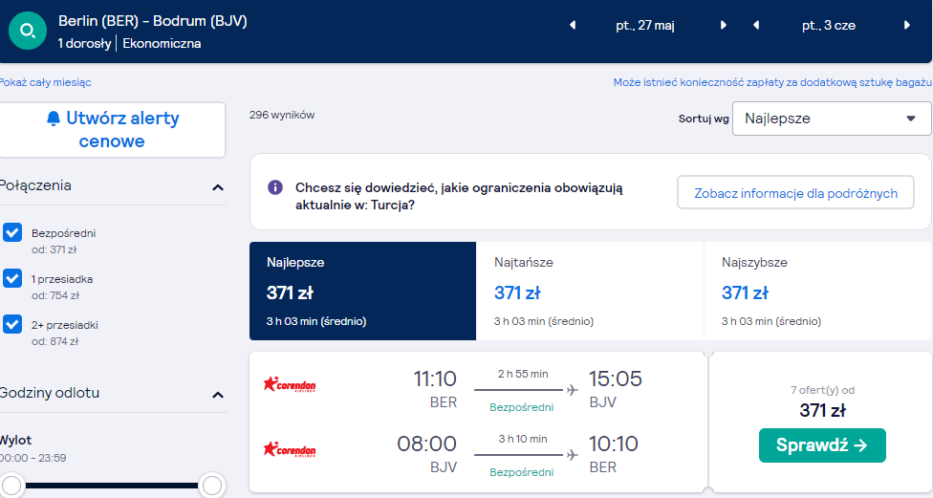Click the Corendon logo on outbound flight

(x=290, y=384)
